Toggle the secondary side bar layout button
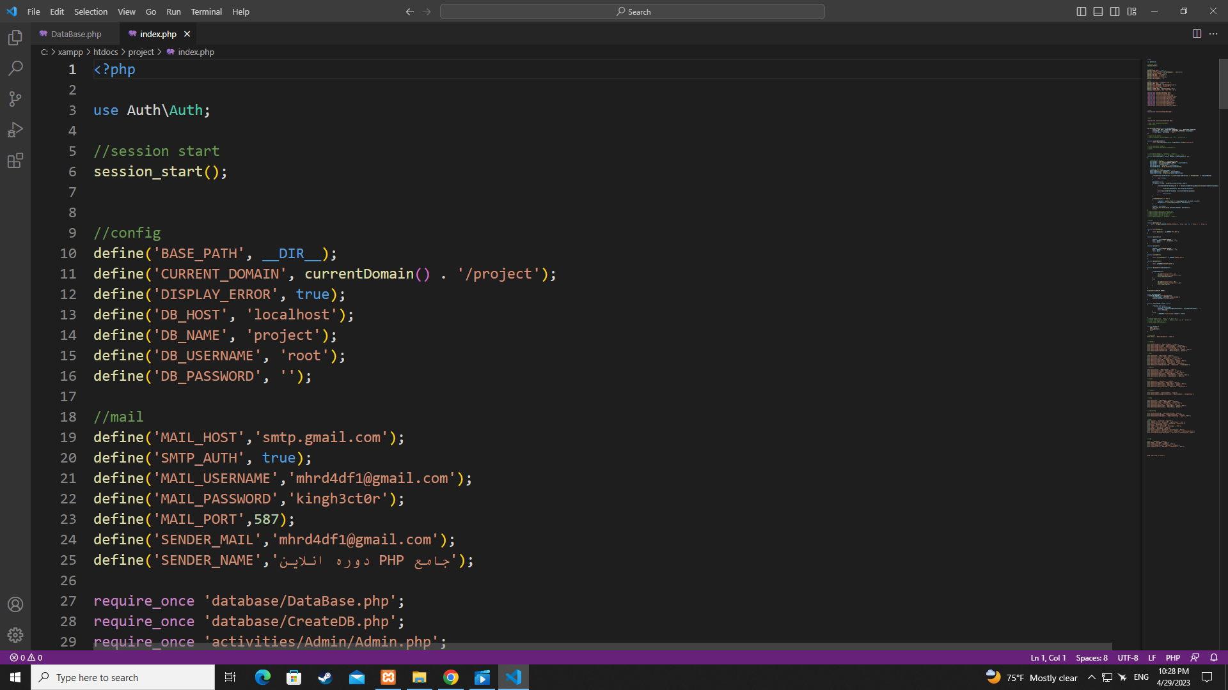This screenshot has height=690, width=1228. point(1115,11)
